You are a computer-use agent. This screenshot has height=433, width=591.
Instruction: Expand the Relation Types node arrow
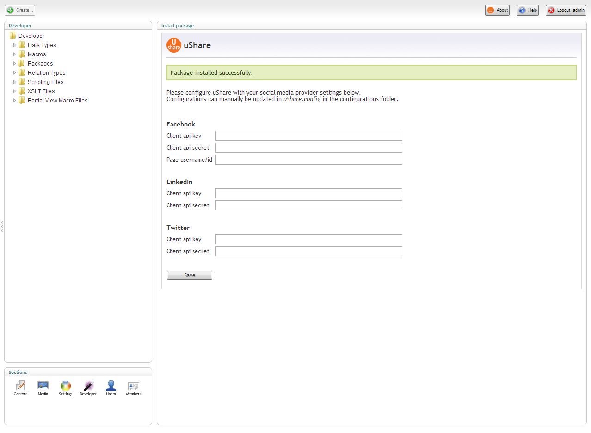point(15,73)
